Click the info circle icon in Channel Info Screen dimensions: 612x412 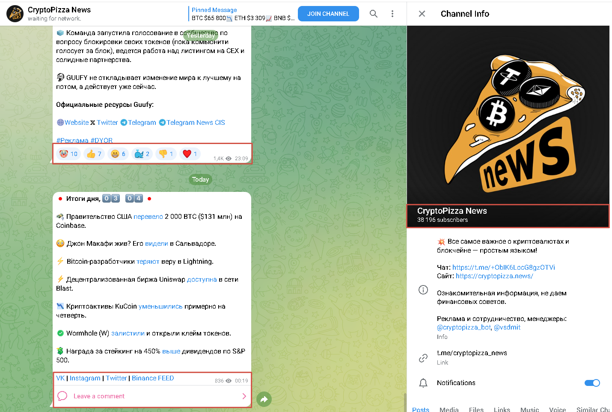point(423,290)
